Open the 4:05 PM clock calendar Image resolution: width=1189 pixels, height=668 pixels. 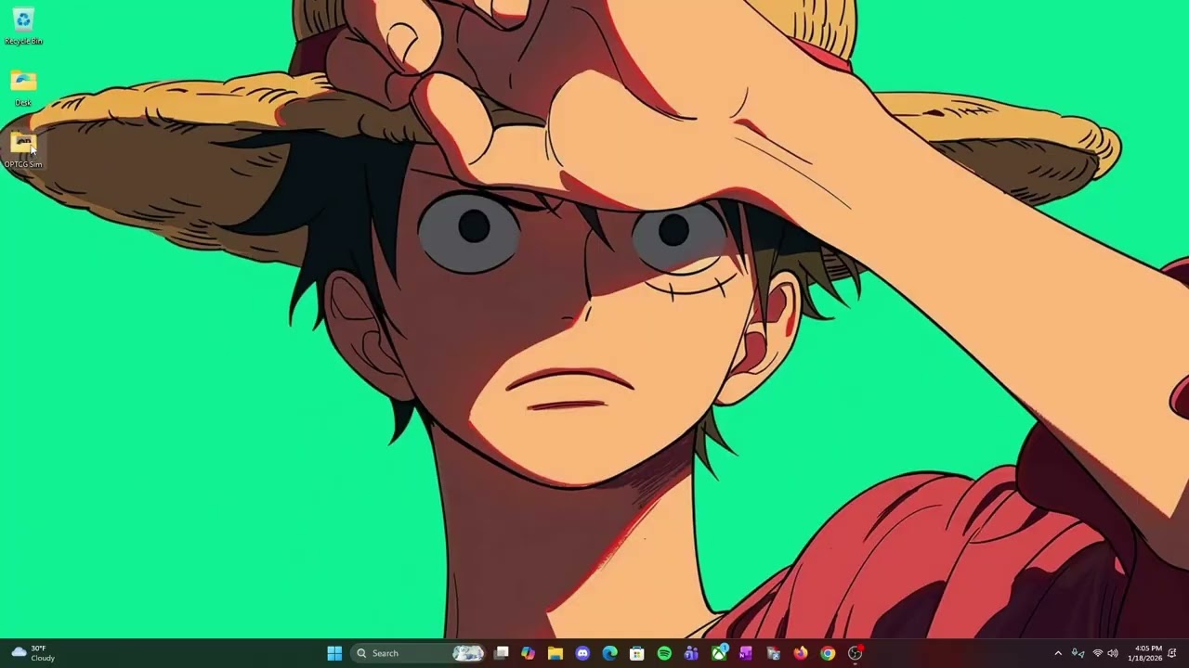[x=1144, y=653]
